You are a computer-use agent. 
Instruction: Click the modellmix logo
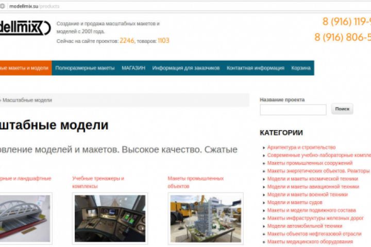tap(25, 28)
